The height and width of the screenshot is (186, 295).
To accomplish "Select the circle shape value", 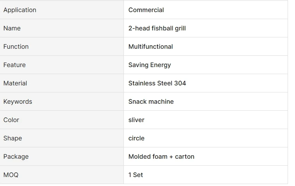I will 136,138.
